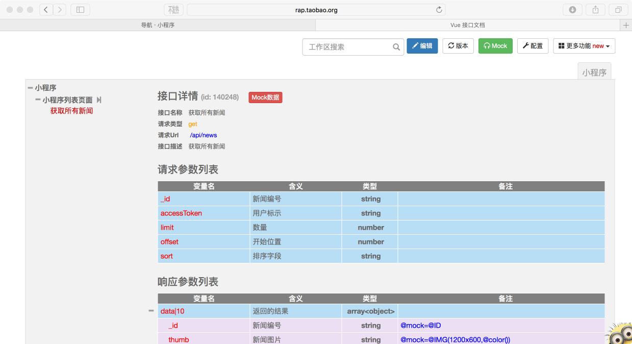632x344 pixels.
Task: Click the red Mock数据 button
Action: (x=265, y=97)
